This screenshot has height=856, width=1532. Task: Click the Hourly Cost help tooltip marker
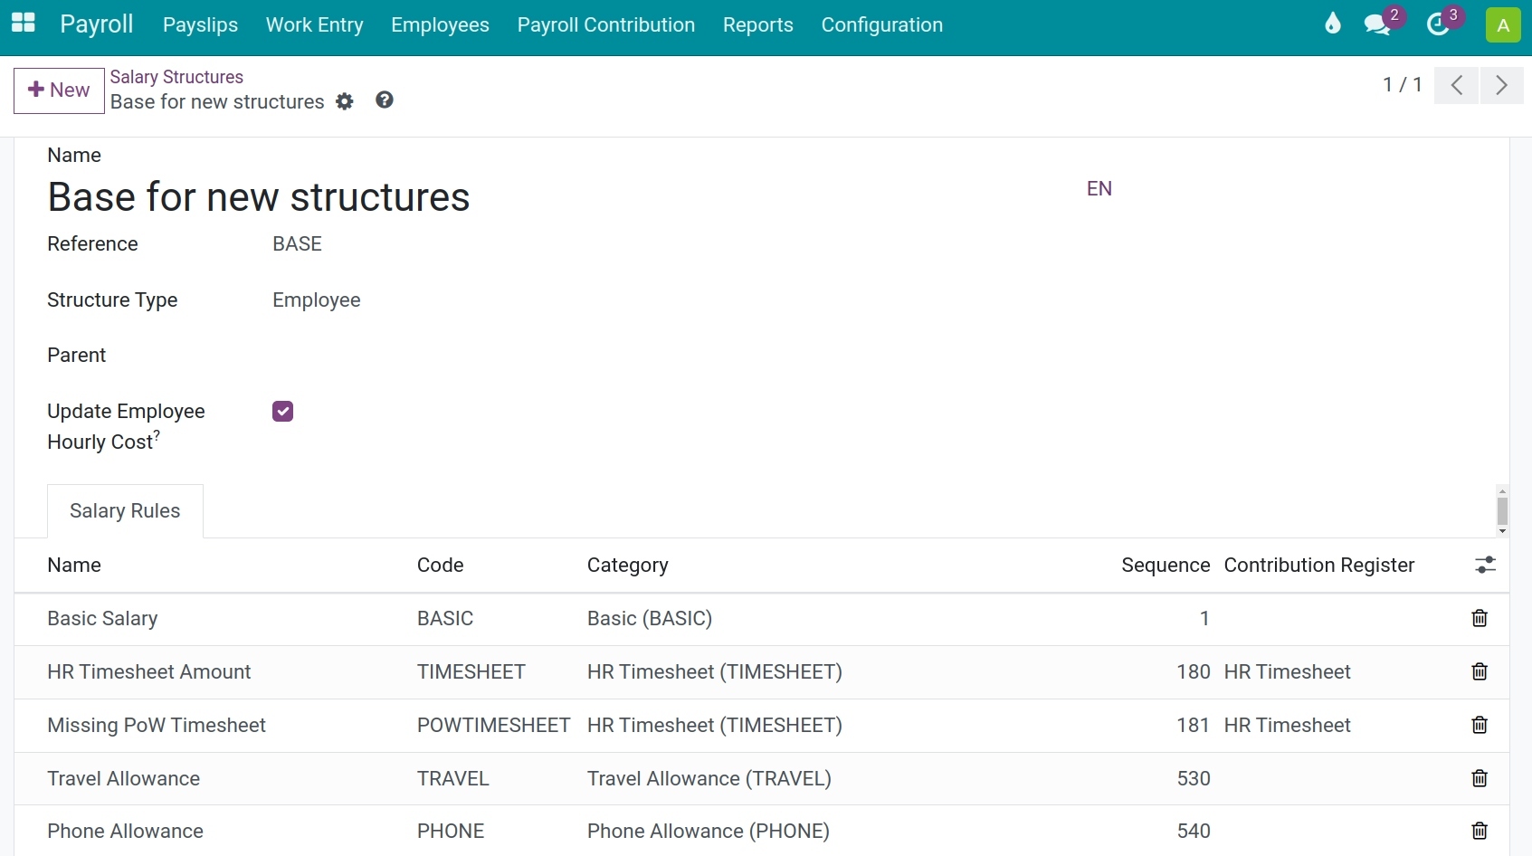coord(157,435)
